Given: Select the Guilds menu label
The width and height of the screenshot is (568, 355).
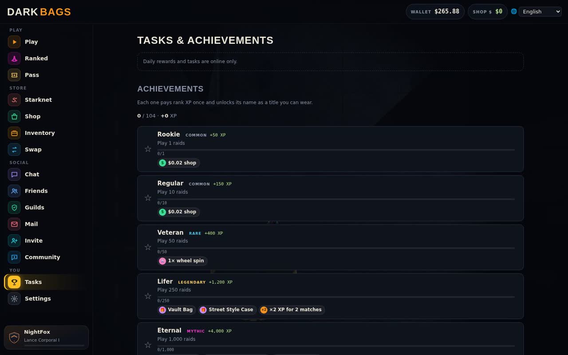Looking at the screenshot, I should point(35,208).
